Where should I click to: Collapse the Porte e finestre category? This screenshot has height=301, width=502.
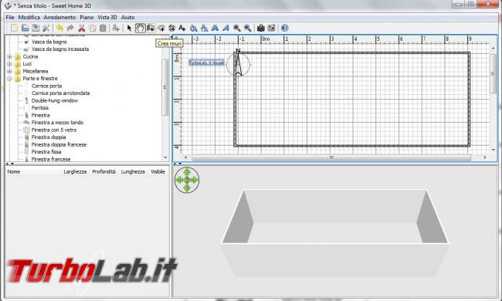(x=9, y=79)
